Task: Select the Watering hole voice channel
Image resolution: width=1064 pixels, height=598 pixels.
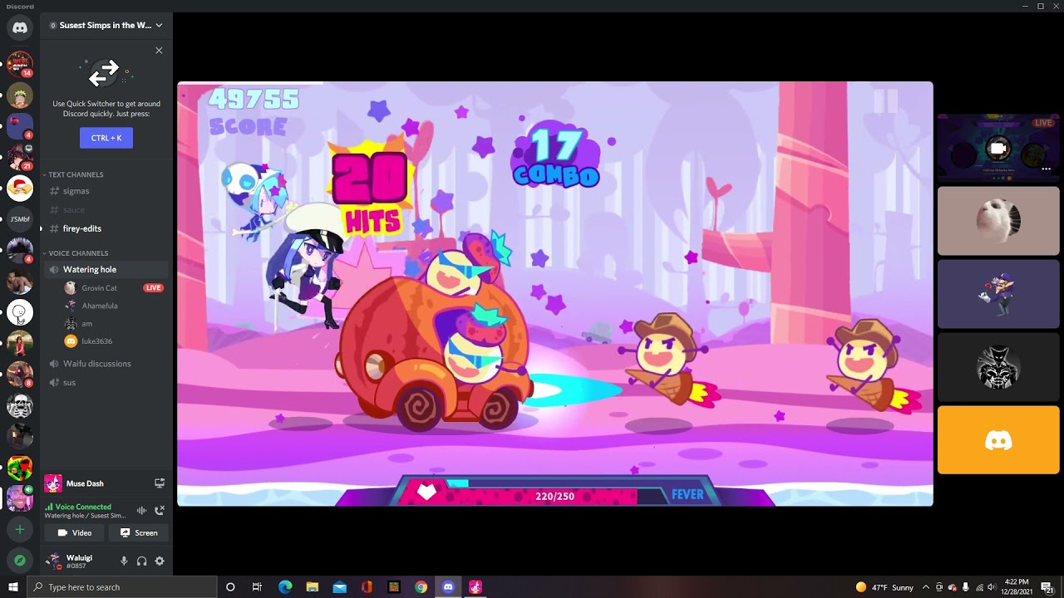Action: tap(106, 269)
